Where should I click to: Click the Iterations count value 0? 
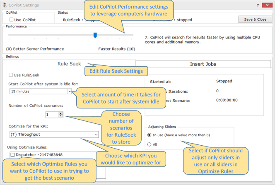(217, 91)
